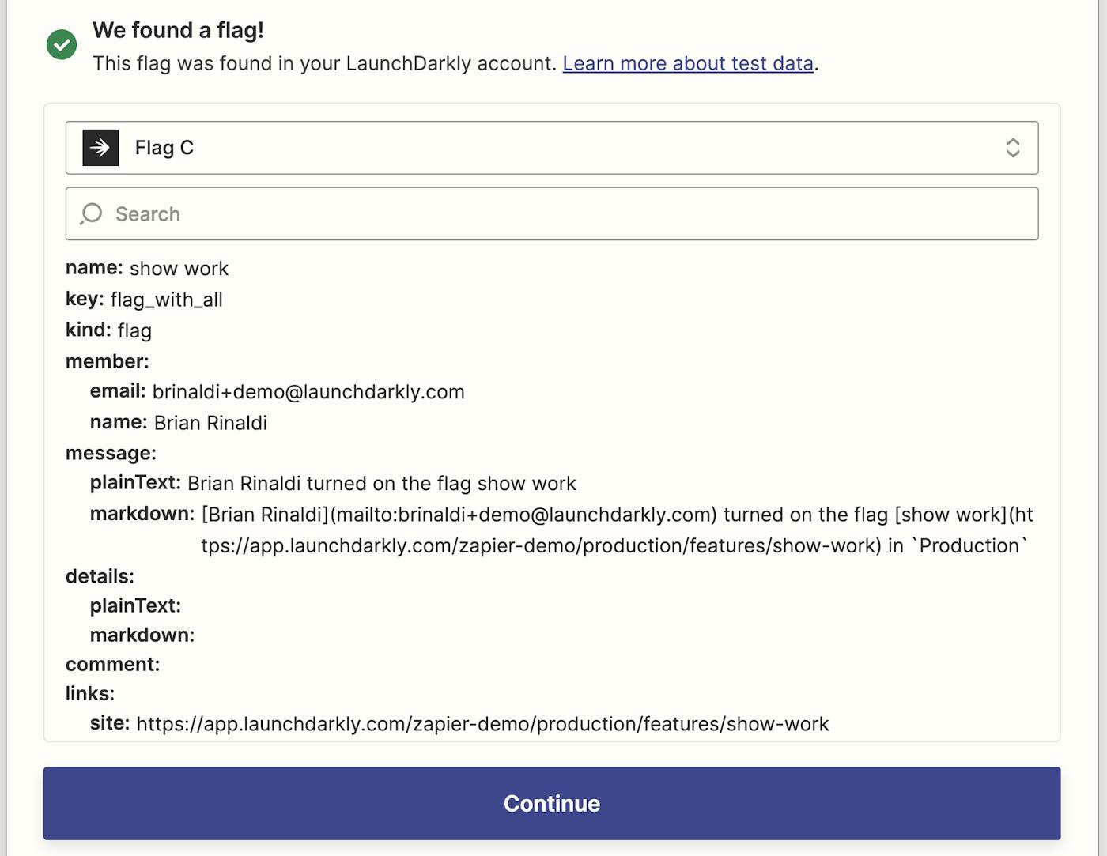Click the kind: flag field
Viewport: 1107px width, 856px height.
108,330
